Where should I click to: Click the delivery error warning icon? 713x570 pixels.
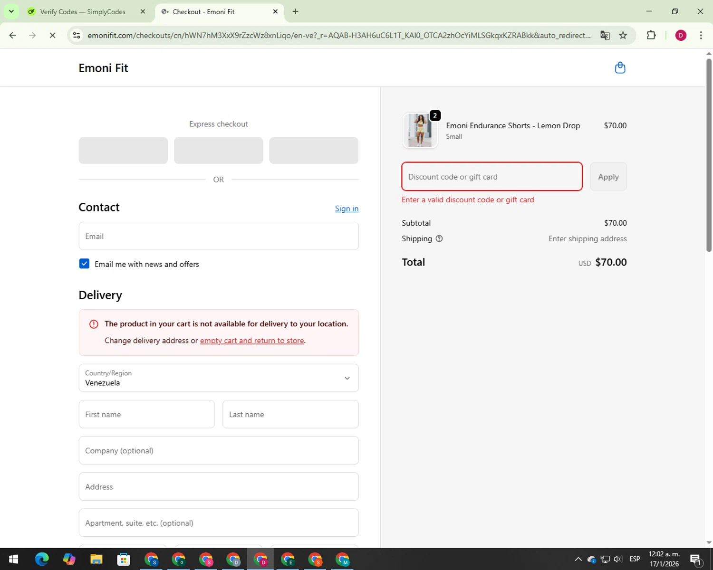point(94,324)
